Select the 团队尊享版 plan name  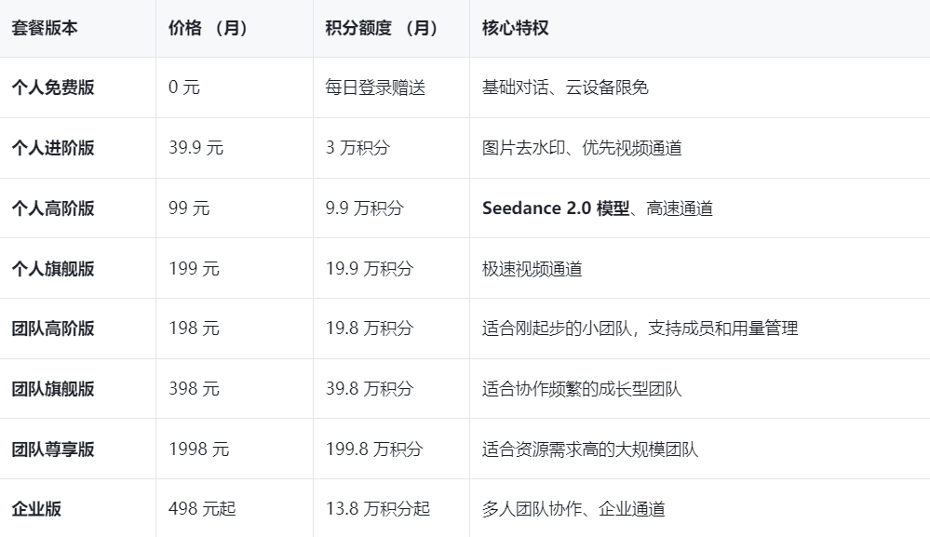53,450
